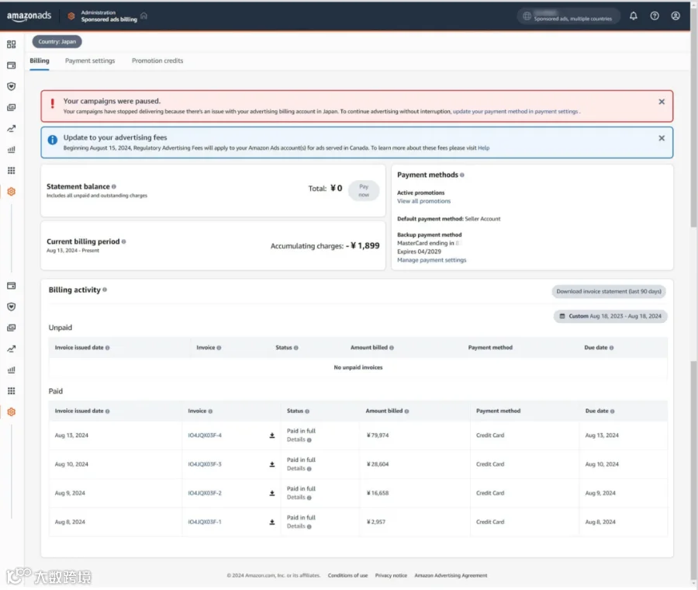Image resolution: width=698 pixels, height=590 pixels.
Task: Download invoice IO4JQX03F-3
Action: tap(272, 464)
